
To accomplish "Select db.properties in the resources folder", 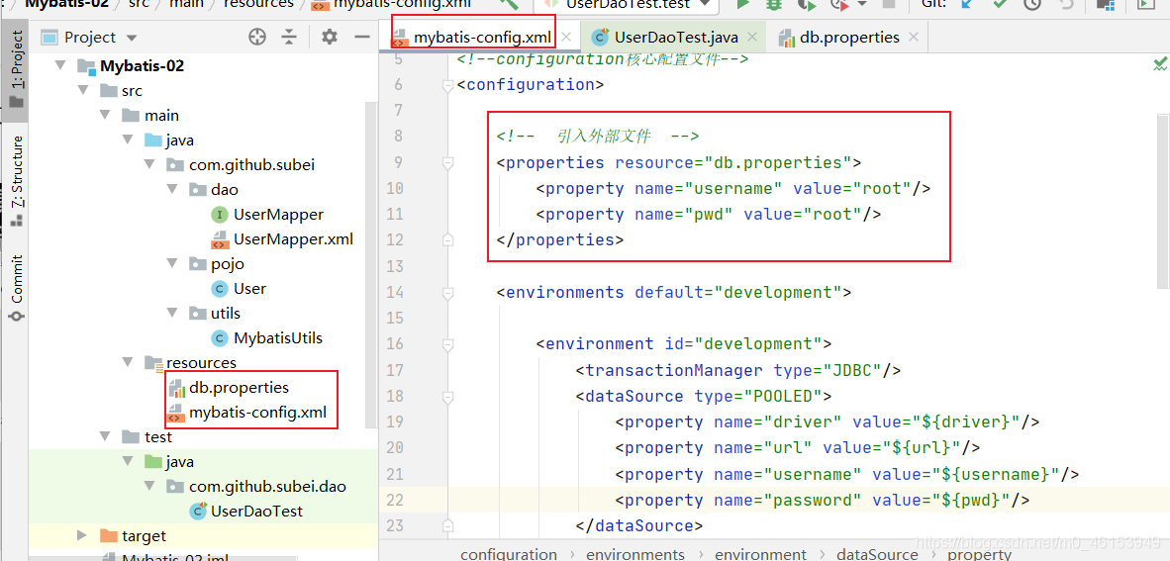I will (229, 387).
